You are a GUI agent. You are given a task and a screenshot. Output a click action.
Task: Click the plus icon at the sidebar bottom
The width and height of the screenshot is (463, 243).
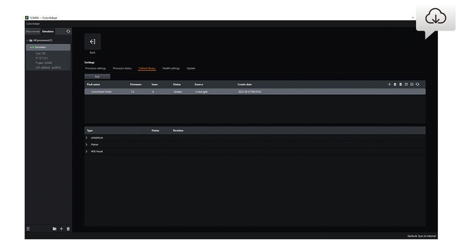pos(61,229)
